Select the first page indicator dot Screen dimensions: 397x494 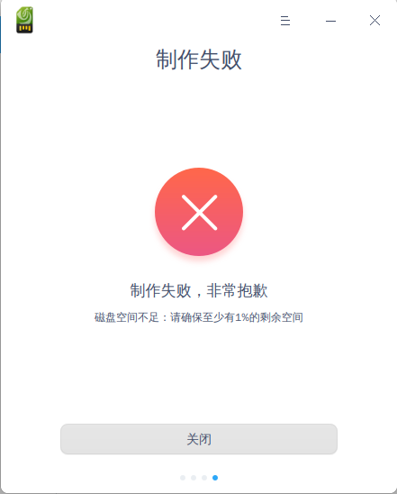(x=183, y=478)
